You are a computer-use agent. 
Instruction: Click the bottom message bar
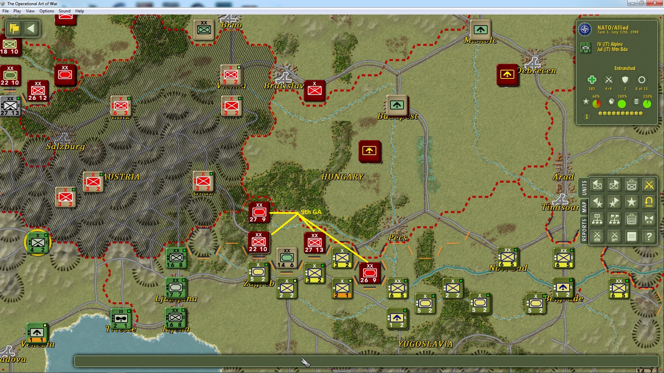coord(366,361)
